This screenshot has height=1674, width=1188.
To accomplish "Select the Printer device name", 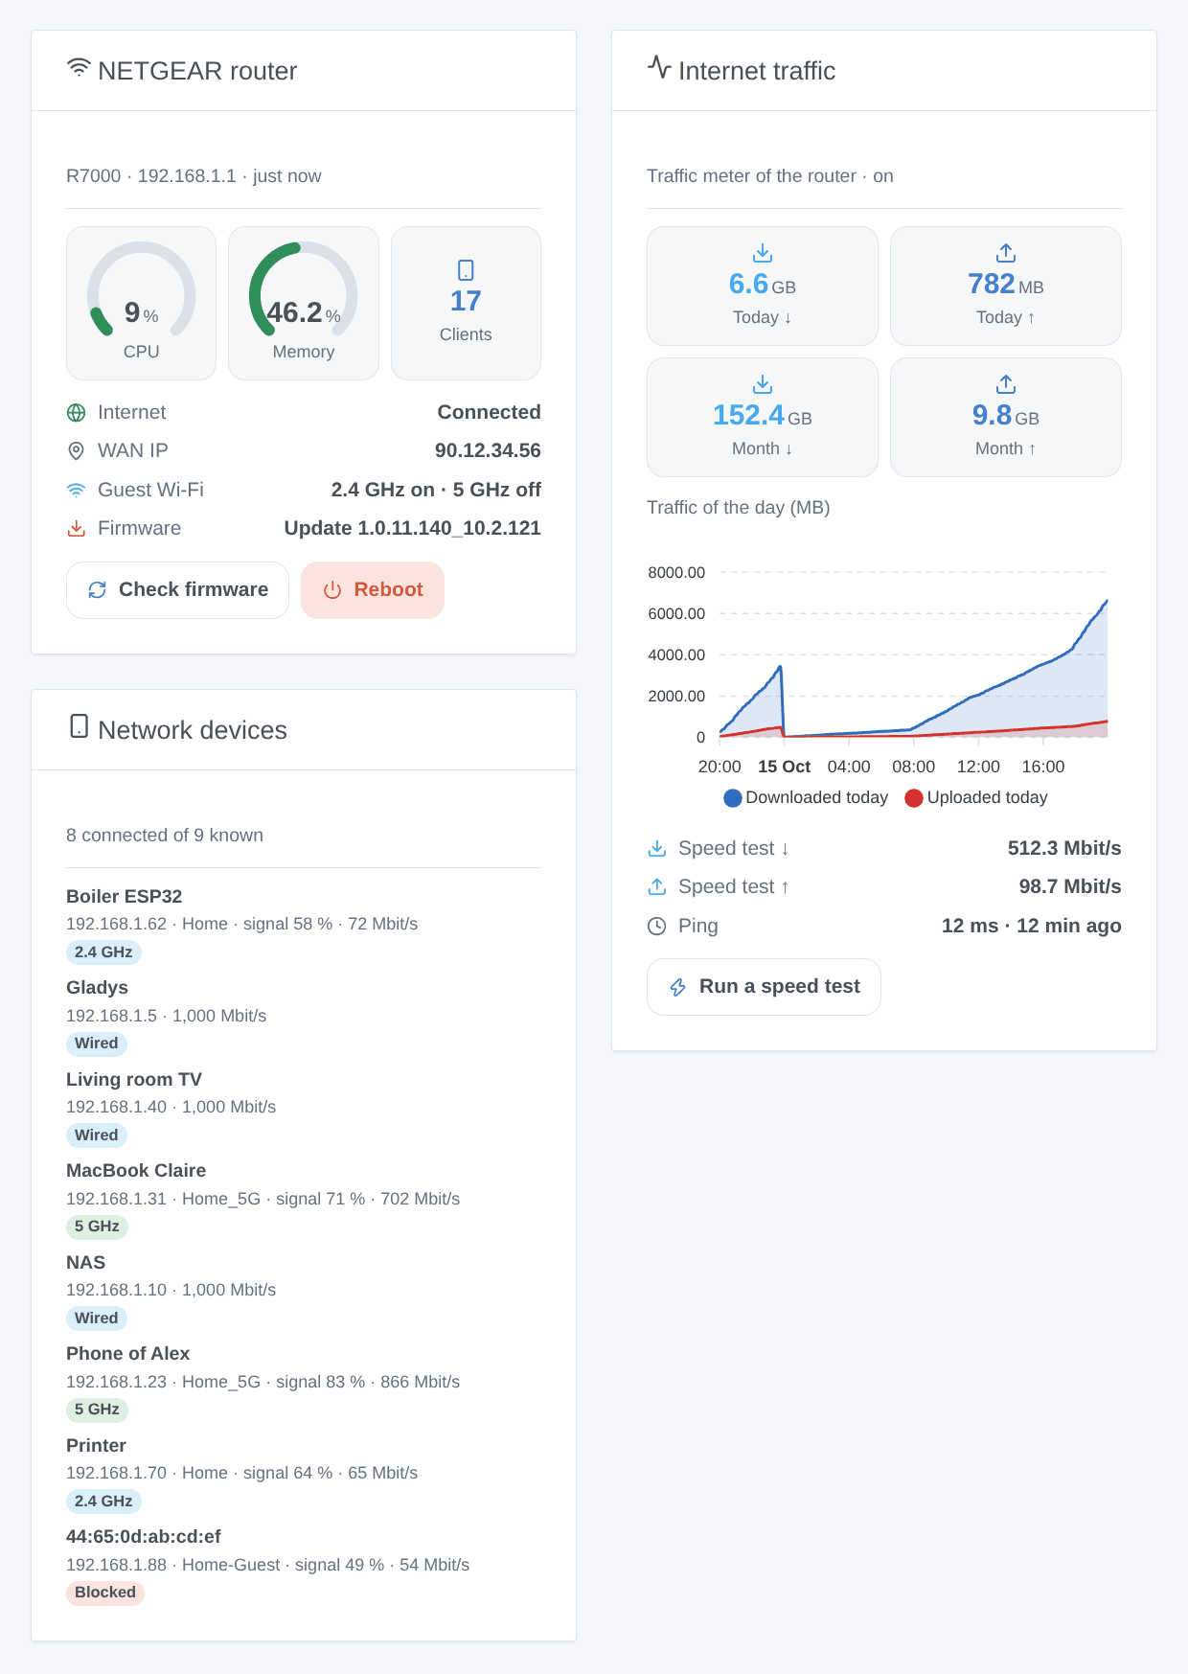I will (x=96, y=1446).
